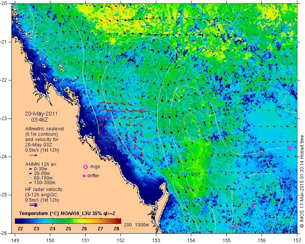Click the "20-May-2011" date text
The height and width of the screenshot is (244, 305).
click(42, 114)
